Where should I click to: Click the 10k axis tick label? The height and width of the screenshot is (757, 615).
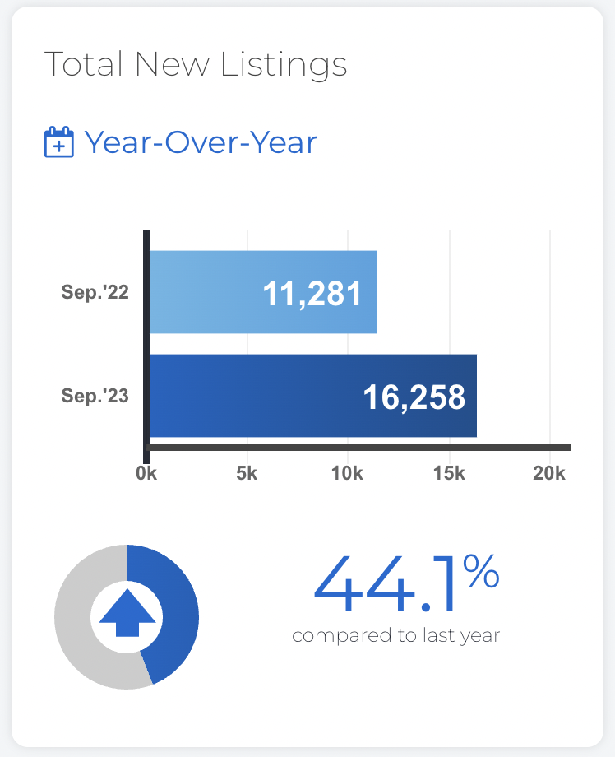(347, 474)
